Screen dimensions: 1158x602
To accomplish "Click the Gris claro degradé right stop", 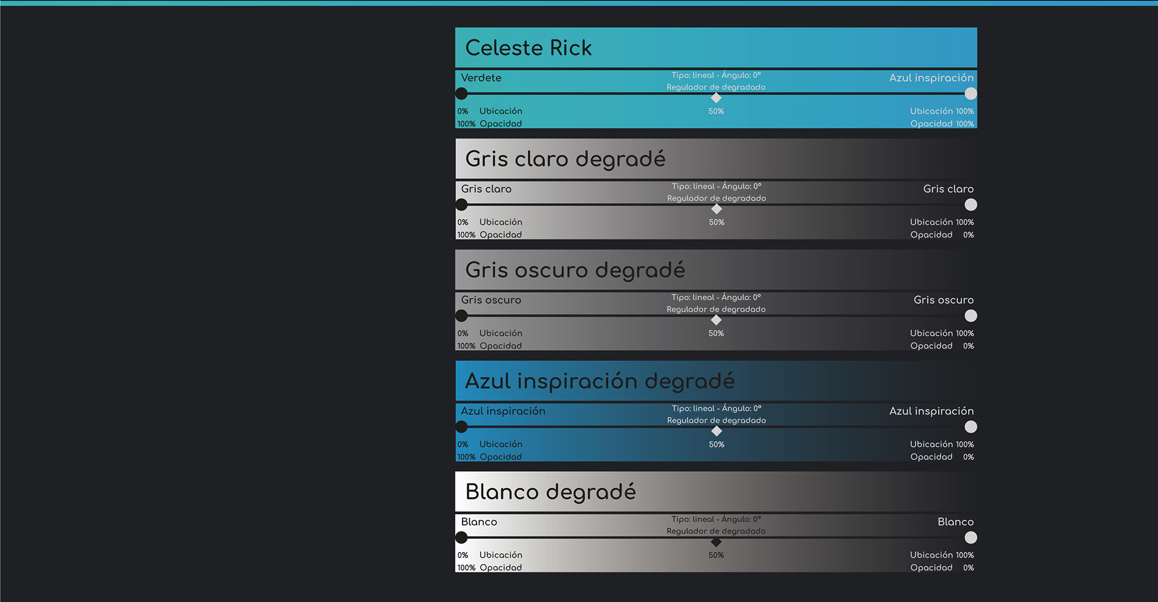I will tap(970, 205).
